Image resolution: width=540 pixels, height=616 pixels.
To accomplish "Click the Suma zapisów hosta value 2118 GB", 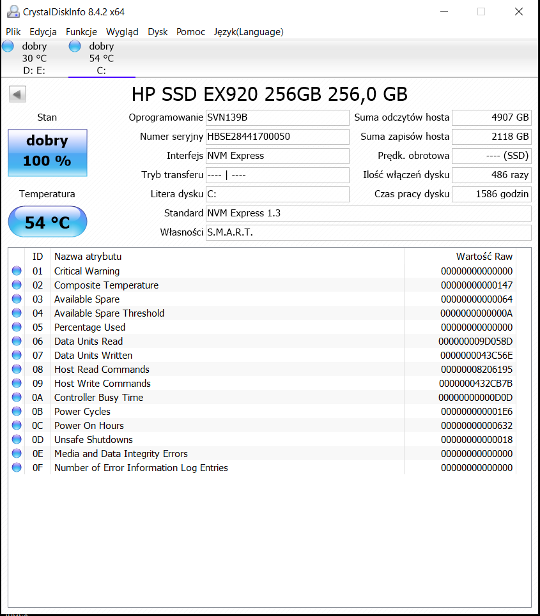I will pos(491,137).
